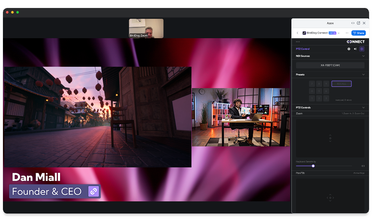Click the green macOS fullscreen button
The image size is (372, 219).
18,12
